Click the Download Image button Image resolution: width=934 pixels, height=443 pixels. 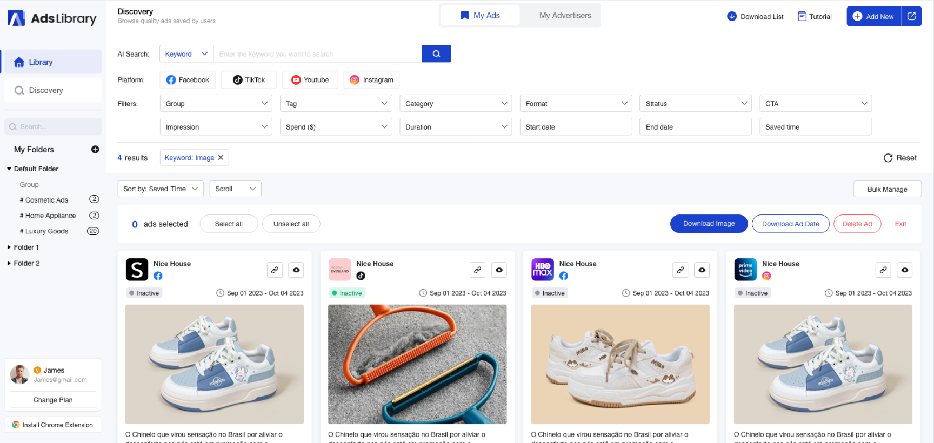click(709, 224)
